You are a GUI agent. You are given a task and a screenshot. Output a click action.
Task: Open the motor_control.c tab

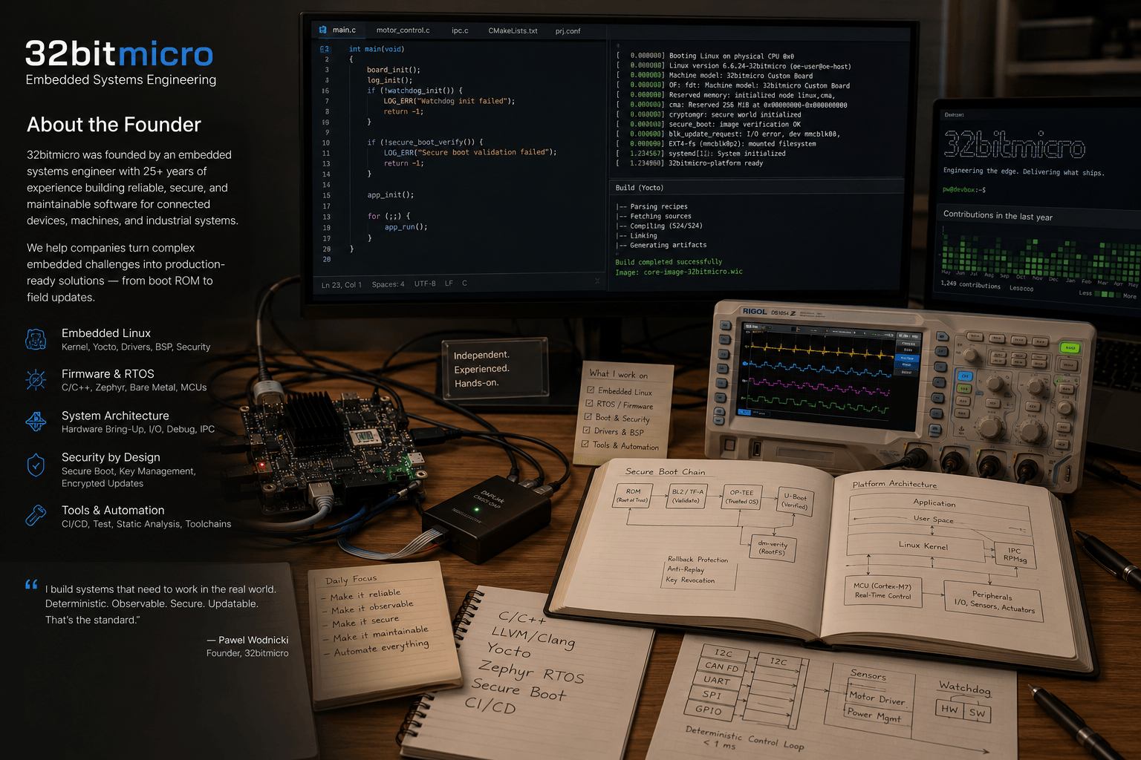403,30
